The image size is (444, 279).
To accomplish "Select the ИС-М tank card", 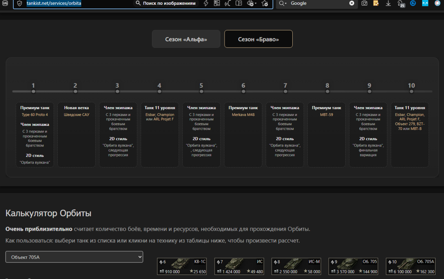I will (x=296, y=266).
